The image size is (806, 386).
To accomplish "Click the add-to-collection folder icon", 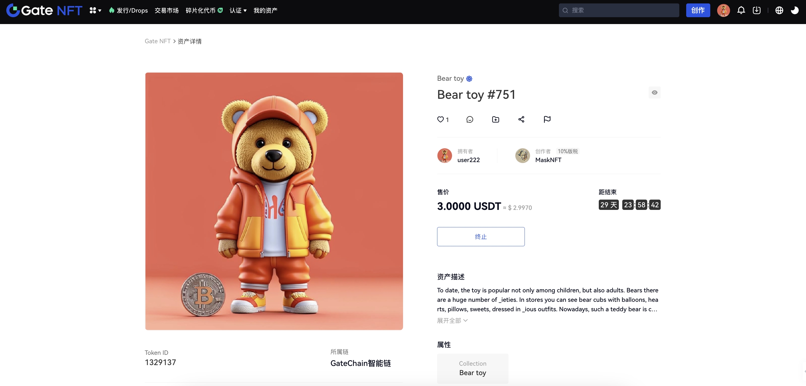I will coord(495,119).
